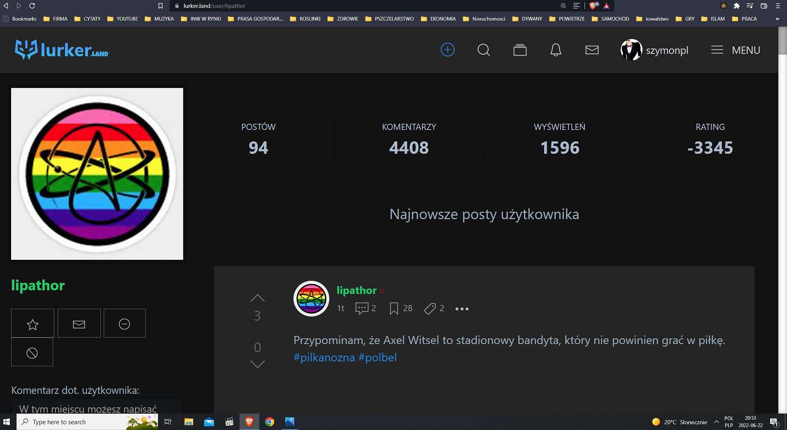Screen dimensions: 787x430
Task: Open the MENU hamburger
Action: click(x=736, y=50)
